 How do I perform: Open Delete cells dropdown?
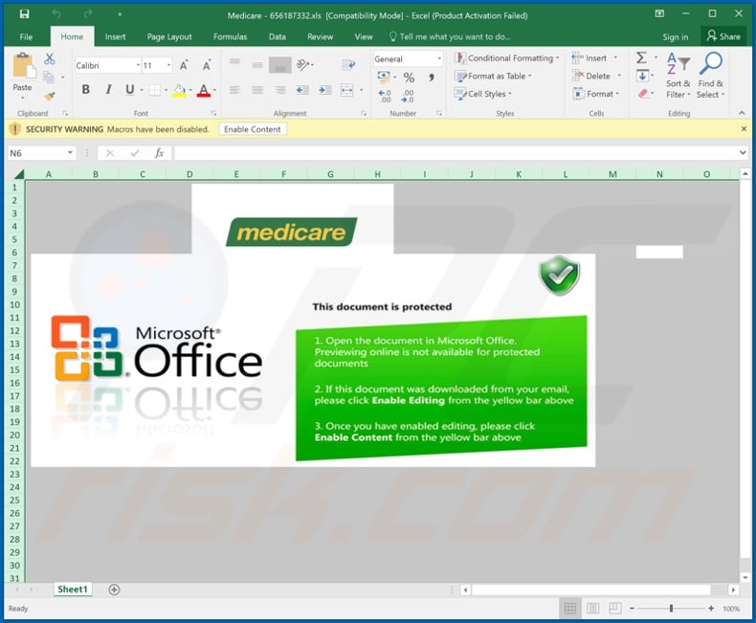(596, 76)
